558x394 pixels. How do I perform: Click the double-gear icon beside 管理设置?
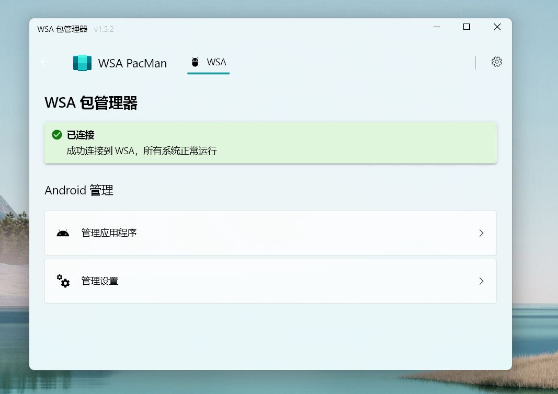pyautogui.click(x=63, y=281)
